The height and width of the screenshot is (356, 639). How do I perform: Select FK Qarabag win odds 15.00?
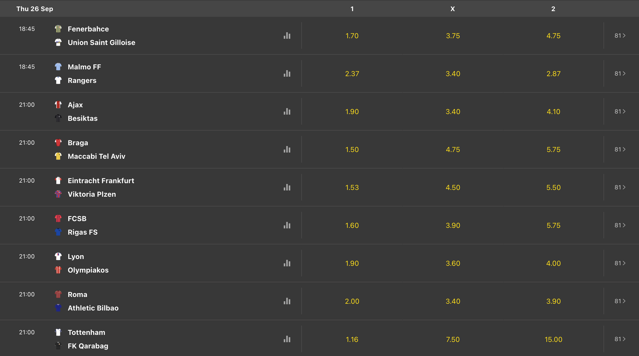point(553,339)
